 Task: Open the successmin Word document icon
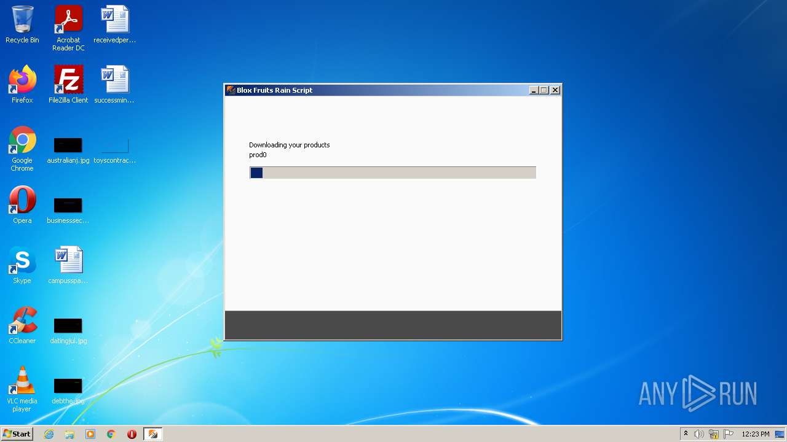click(114, 85)
